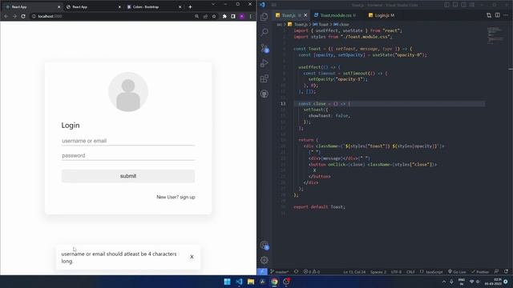The image size is (513, 288).
Task: Follow the New User? sign up link
Action: click(176, 198)
